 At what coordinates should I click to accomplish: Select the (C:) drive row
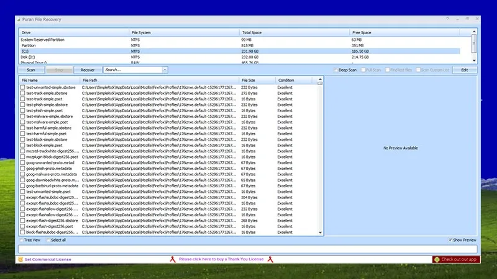click(x=239, y=51)
